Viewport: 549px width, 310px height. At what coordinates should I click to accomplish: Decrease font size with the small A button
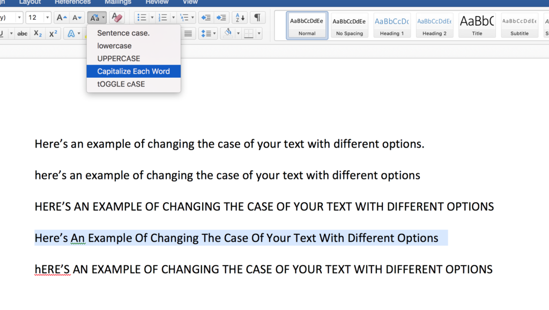(77, 18)
